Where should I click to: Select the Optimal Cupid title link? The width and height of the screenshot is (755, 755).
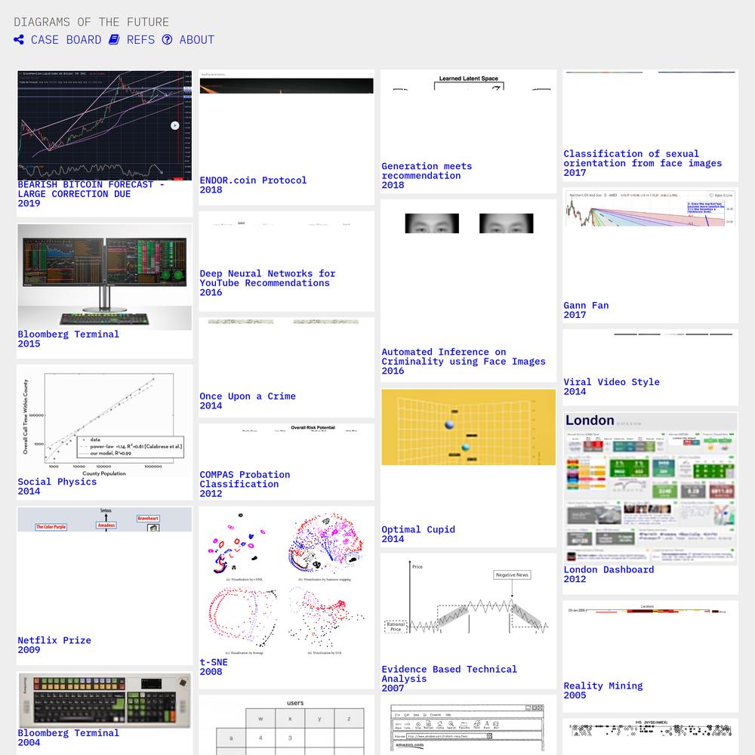pyautogui.click(x=418, y=529)
